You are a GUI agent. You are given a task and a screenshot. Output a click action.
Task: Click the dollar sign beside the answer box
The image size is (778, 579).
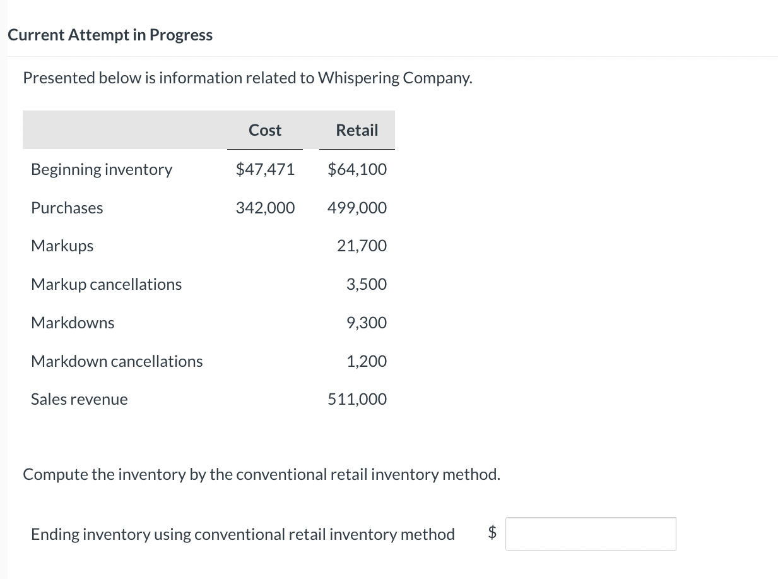[491, 534]
